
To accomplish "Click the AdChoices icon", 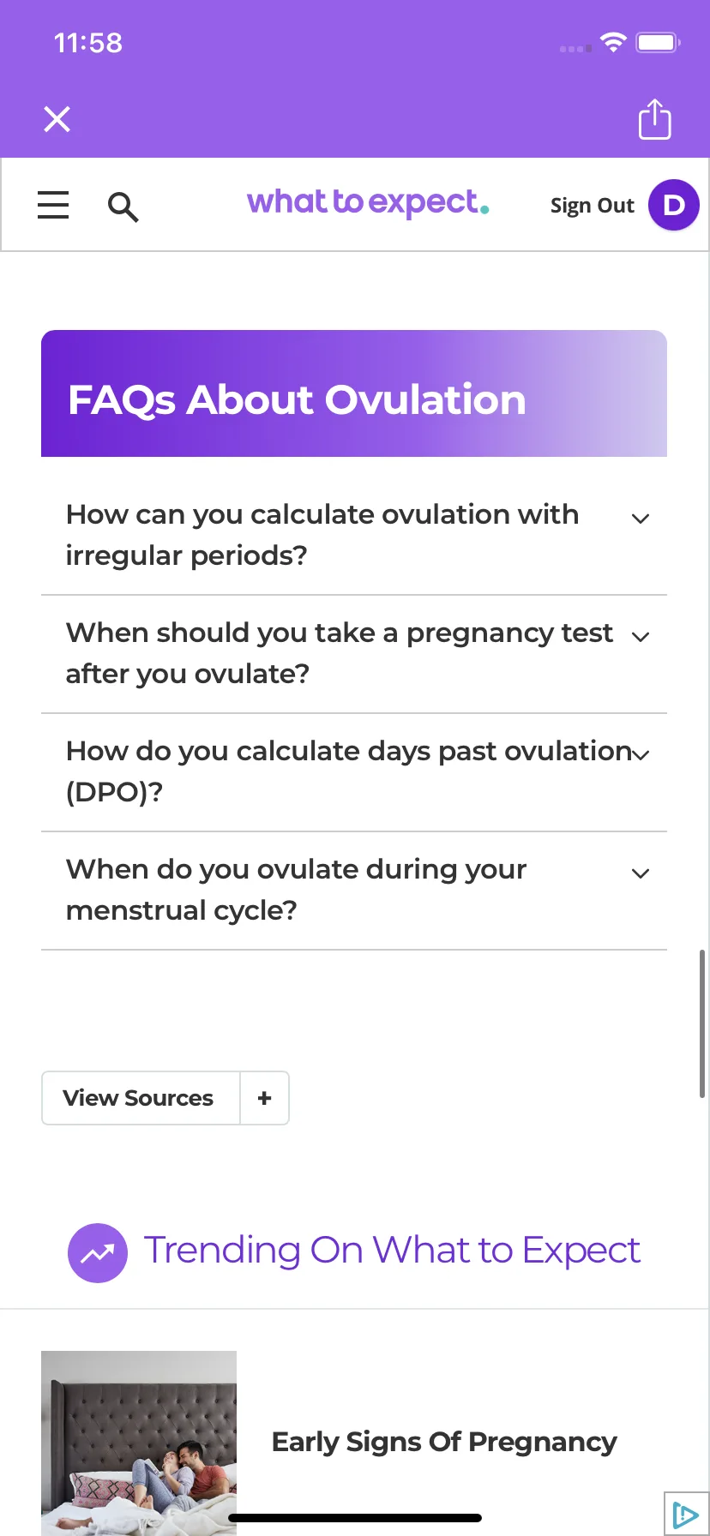I will pyautogui.click(x=686, y=1515).
